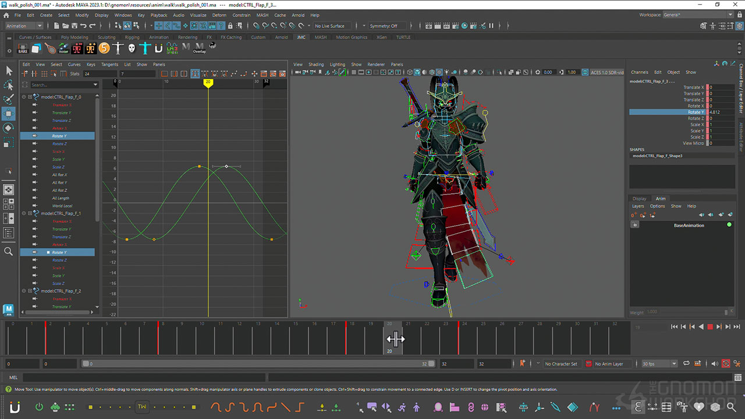Switch to the Display layer tab
745x419 pixels.
pos(639,198)
